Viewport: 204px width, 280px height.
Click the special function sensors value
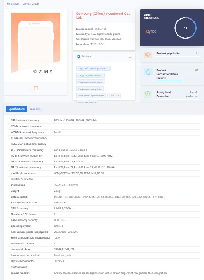[x=110, y=273]
